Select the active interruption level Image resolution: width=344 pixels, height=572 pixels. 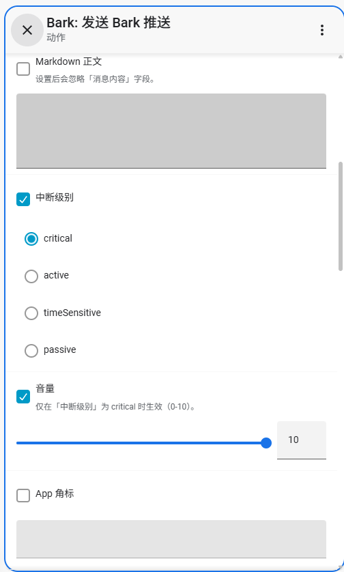coord(31,276)
